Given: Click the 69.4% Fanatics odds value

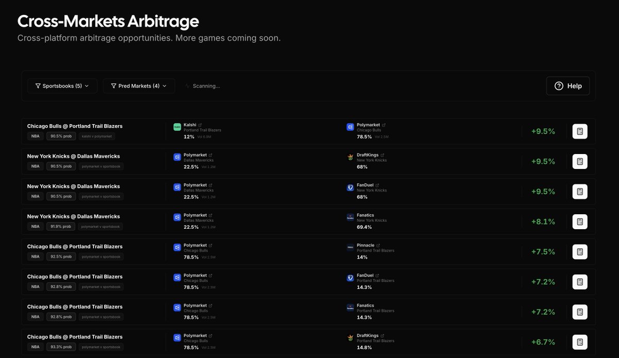Looking at the screenshot, I should click(x=364, y=227).
